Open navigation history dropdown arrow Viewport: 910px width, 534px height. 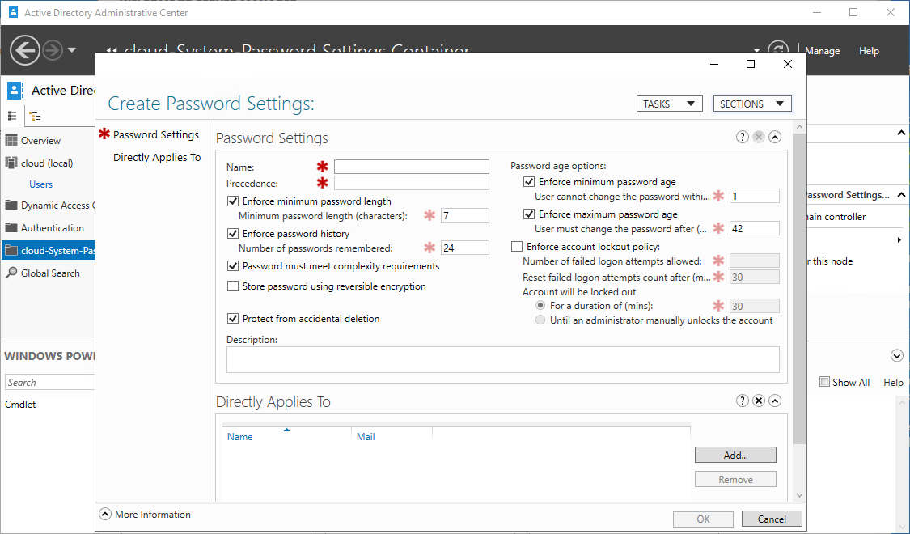[x=72, y=50]
